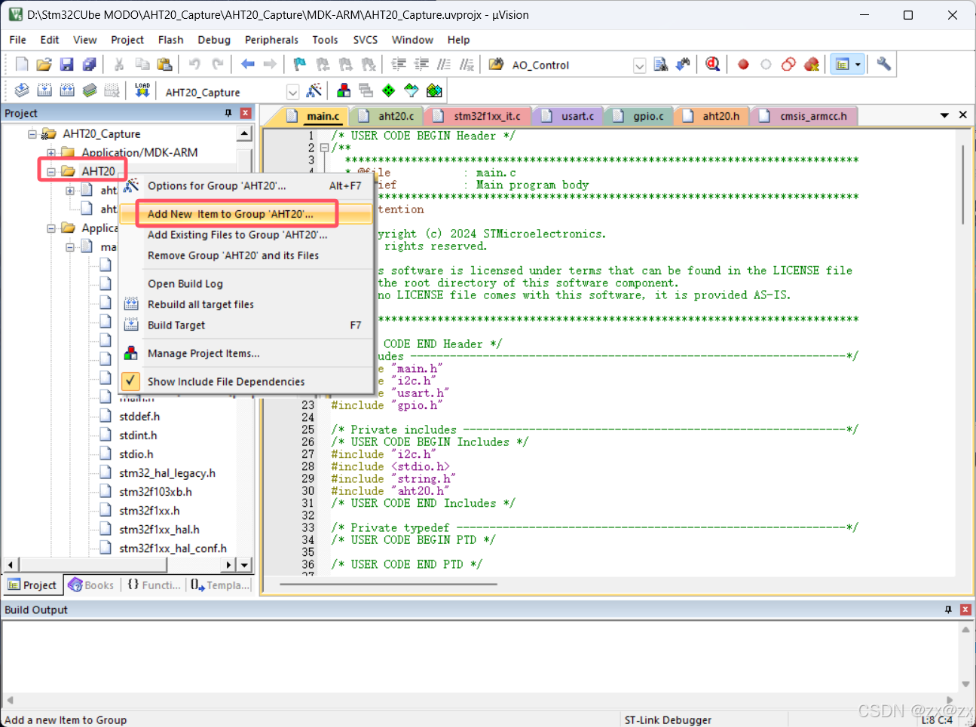This screenshot has width=976, height=727.
Task: Choose Rebuild all target files
Action: 200,304
